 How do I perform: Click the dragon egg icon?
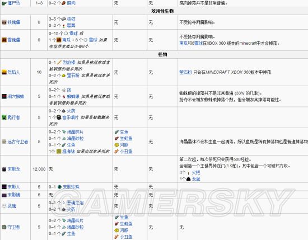tap(188, 179)
